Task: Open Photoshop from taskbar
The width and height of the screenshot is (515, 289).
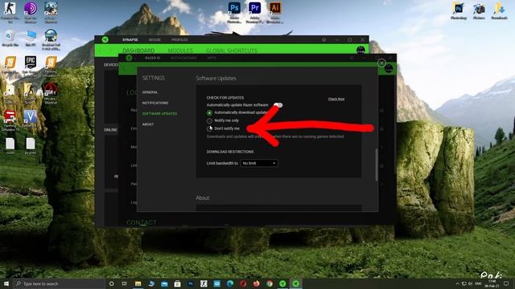Action: [x=191, y=283]
